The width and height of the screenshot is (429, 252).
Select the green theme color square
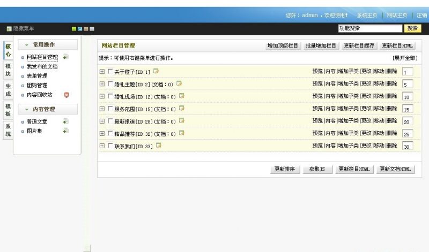[74, 29]
